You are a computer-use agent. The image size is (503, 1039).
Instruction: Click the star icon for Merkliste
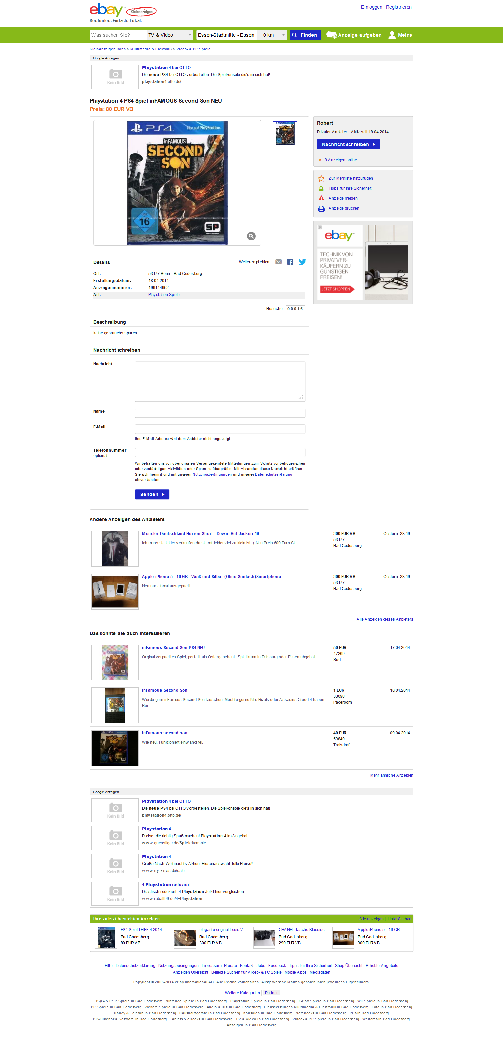(x=322, y=178)
